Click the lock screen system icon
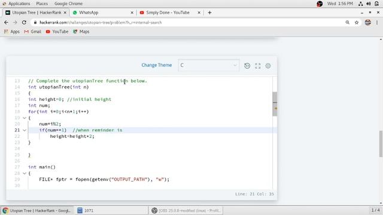The image size is (383, 215). tap(376, 4)
